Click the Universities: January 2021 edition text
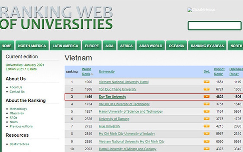Image resolution: width=243 pixels, height=152 pixels. coord(25,65)
